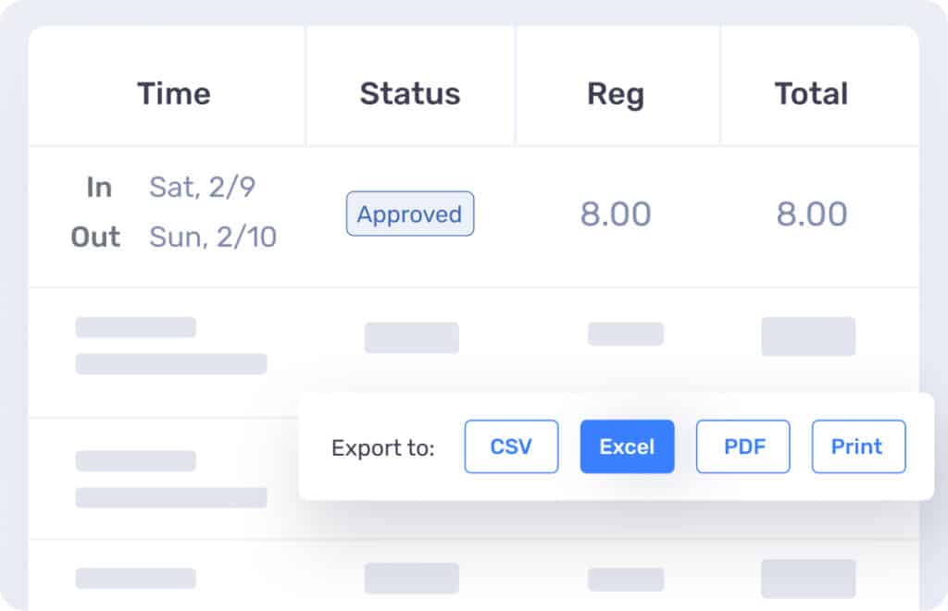Click the 8.00 Total hours value

pos(811,214)
